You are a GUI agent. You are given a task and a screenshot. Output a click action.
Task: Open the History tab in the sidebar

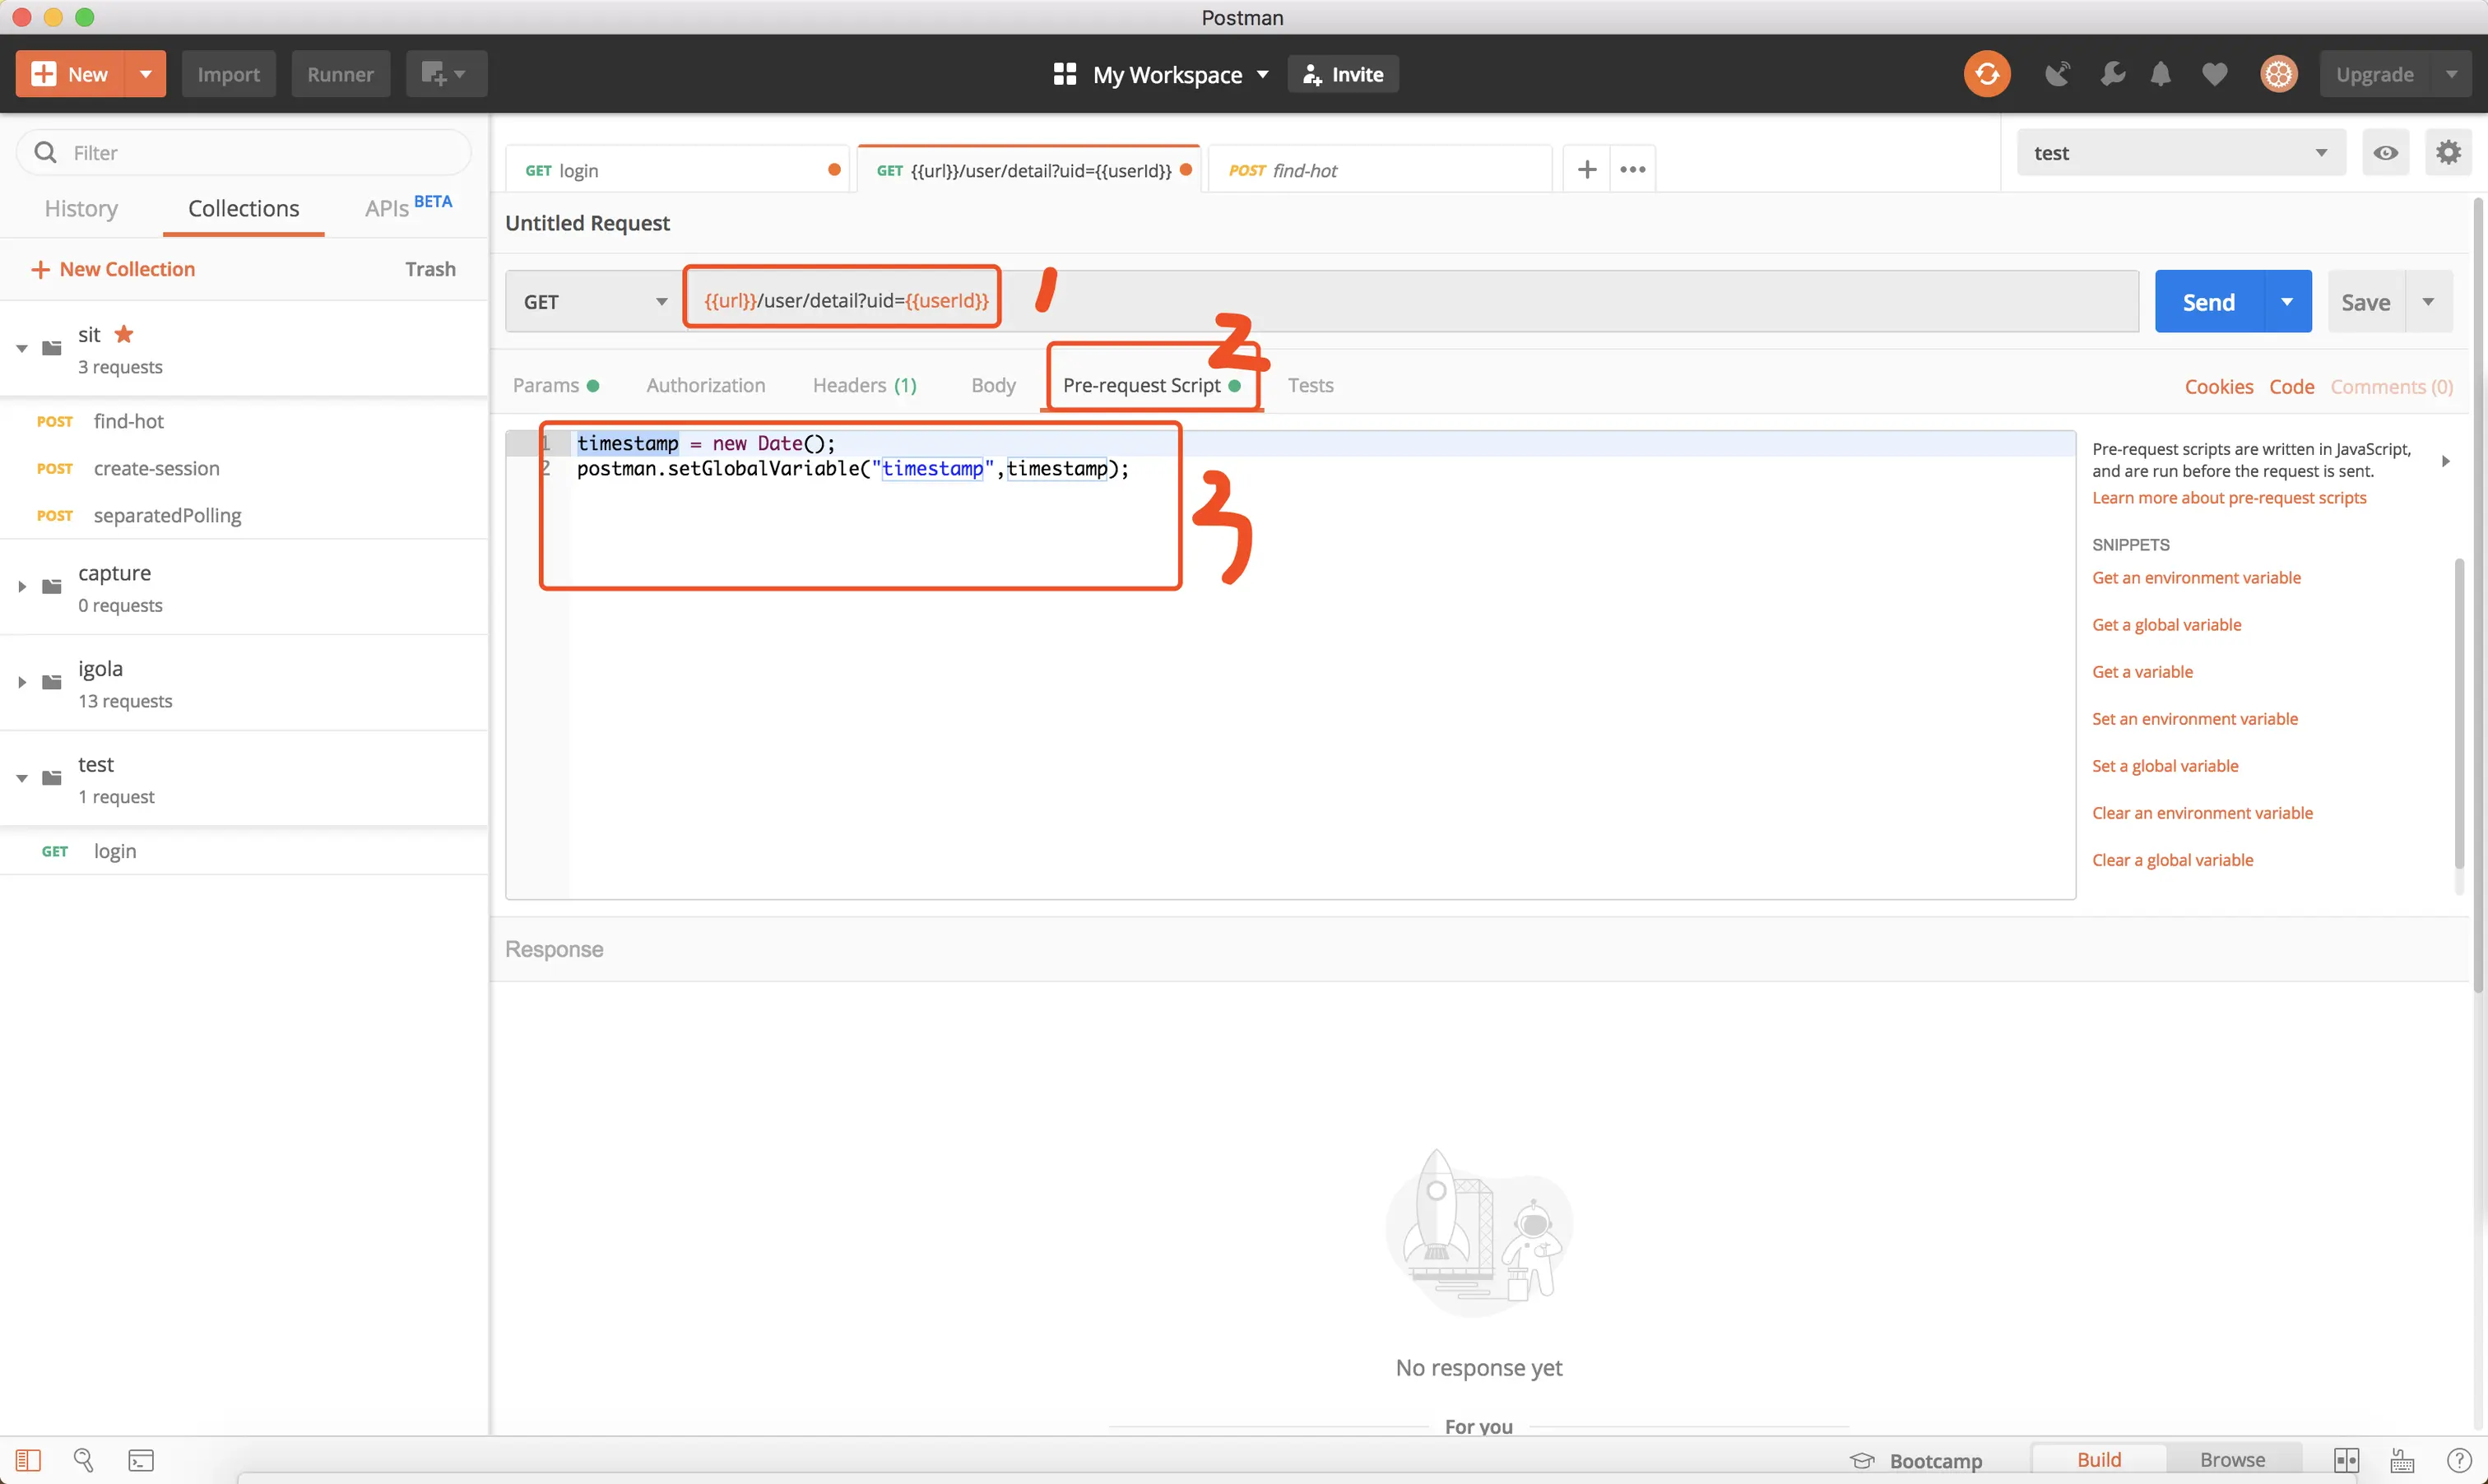(x=81, y=209)
